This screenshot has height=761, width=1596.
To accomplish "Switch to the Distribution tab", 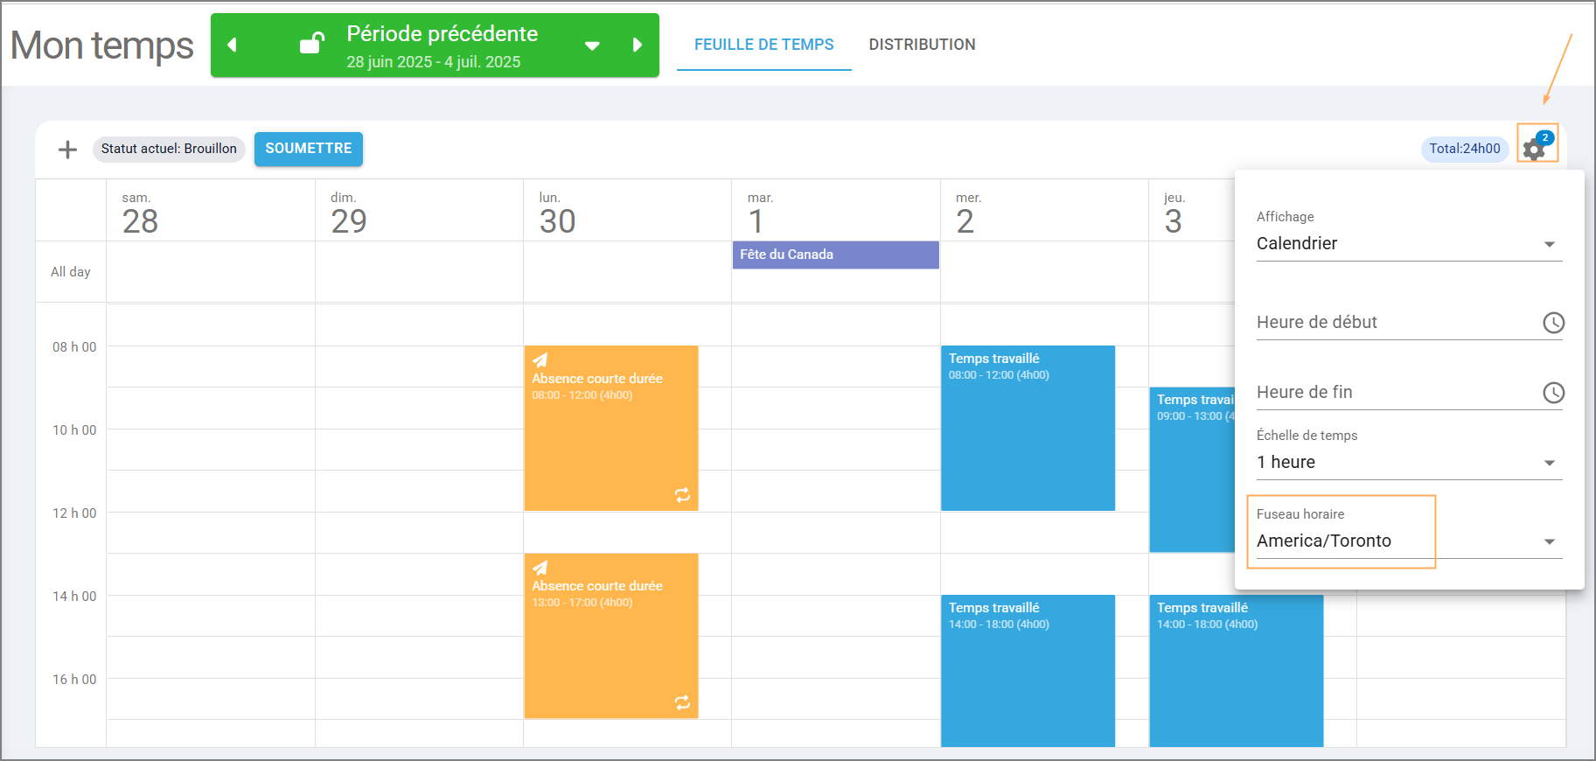I will (922, 45).
